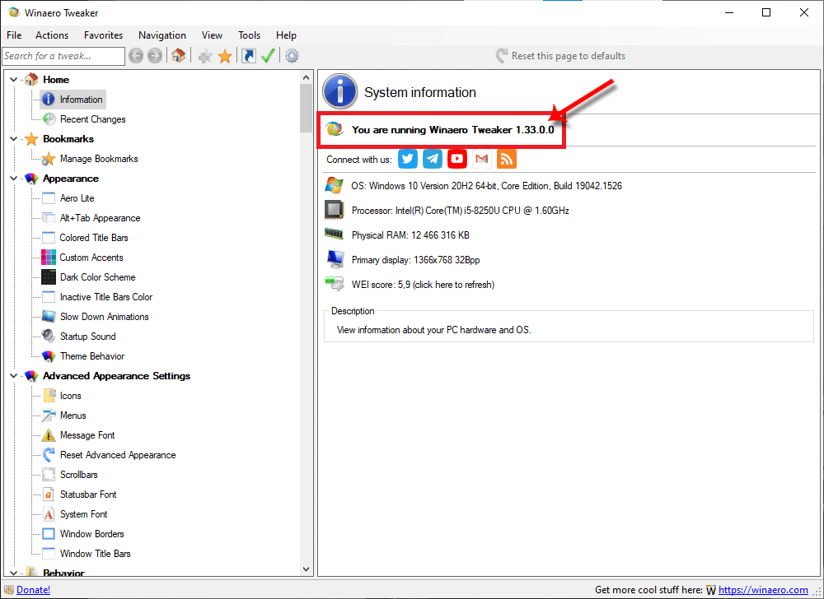Collapse the Bookmarks tree node
The image size is (824, 599).
(x=14, y=139)
